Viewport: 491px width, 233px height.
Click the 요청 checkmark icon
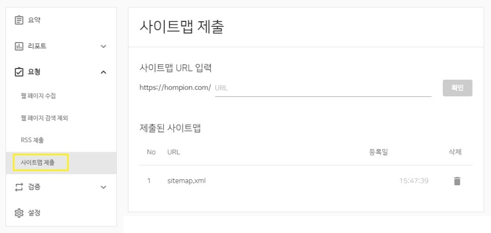(x=19, y=72)
